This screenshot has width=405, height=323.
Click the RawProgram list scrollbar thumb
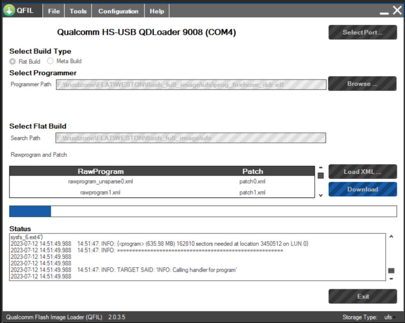(321, 175)
